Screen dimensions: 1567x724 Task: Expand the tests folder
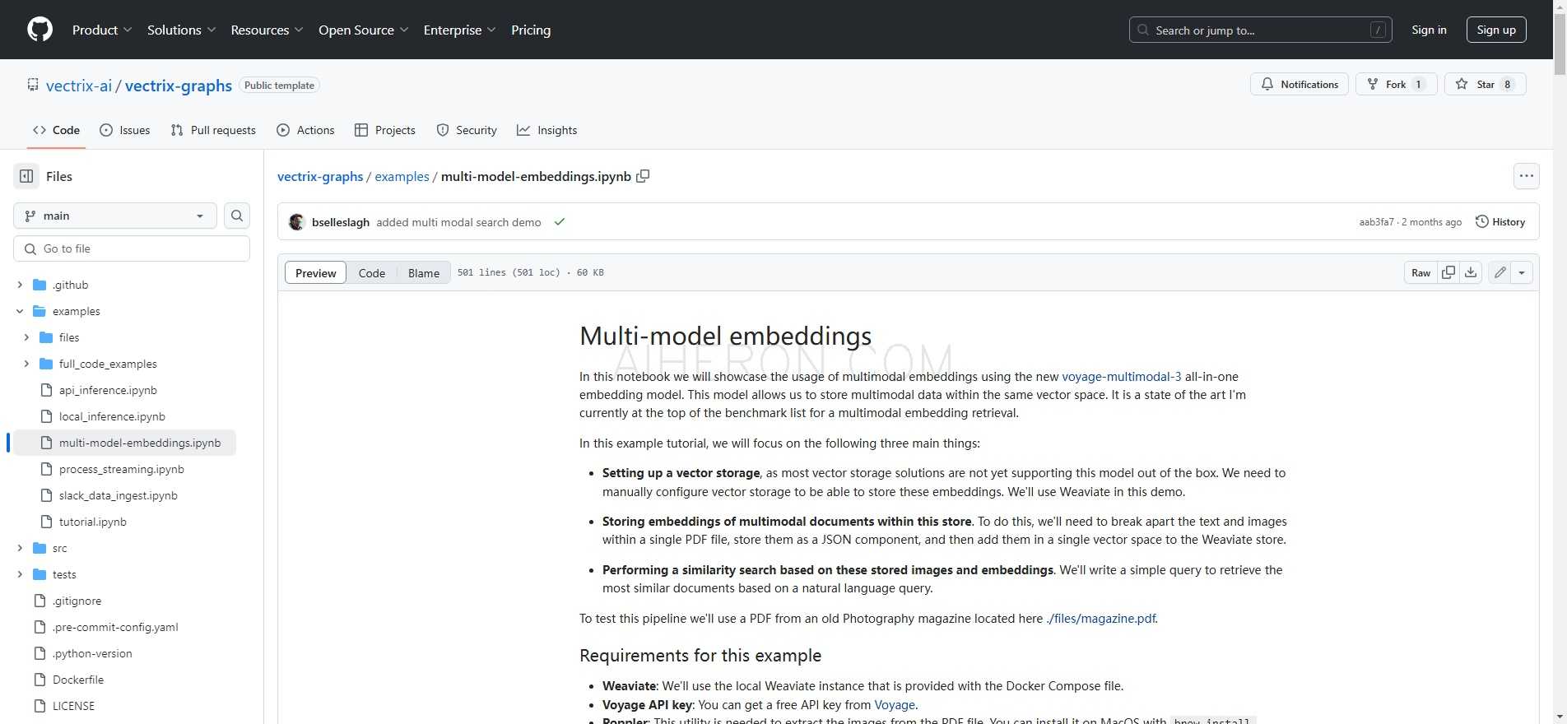20,574
